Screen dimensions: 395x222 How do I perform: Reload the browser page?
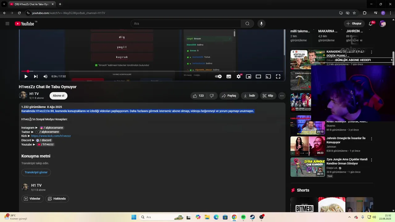[x=19, y=13]
